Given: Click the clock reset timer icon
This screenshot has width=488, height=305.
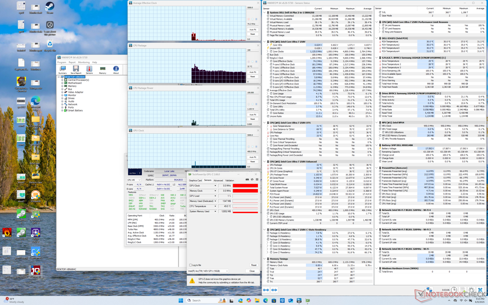Looking at the screenshot, I should pyautogui.click(x=454, y=290).
